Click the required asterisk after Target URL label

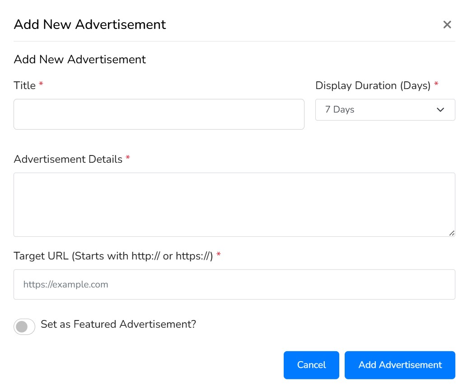point(219,256)
